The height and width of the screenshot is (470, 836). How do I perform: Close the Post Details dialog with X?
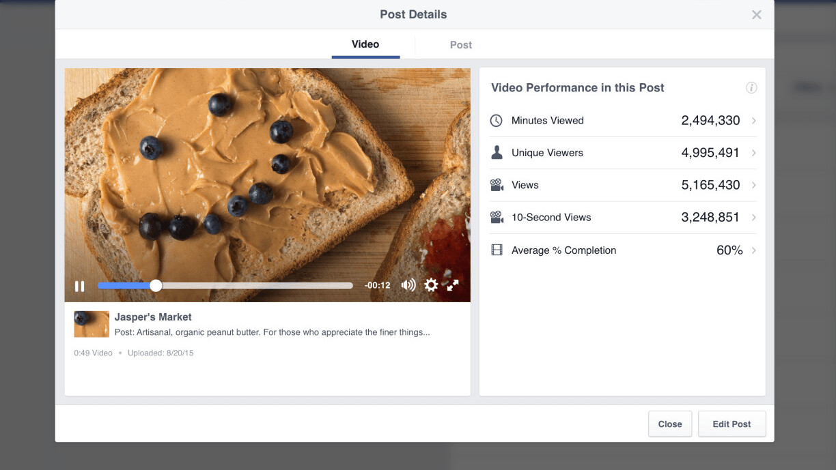click(x=756, y=15)
